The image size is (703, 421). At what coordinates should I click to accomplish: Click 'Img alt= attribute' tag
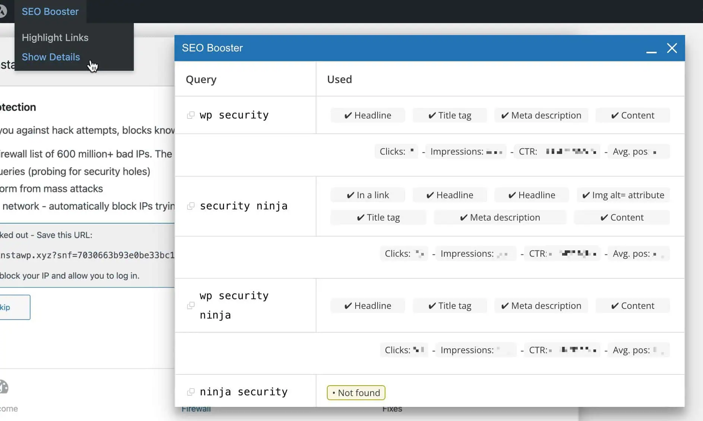tap(623, 195)
